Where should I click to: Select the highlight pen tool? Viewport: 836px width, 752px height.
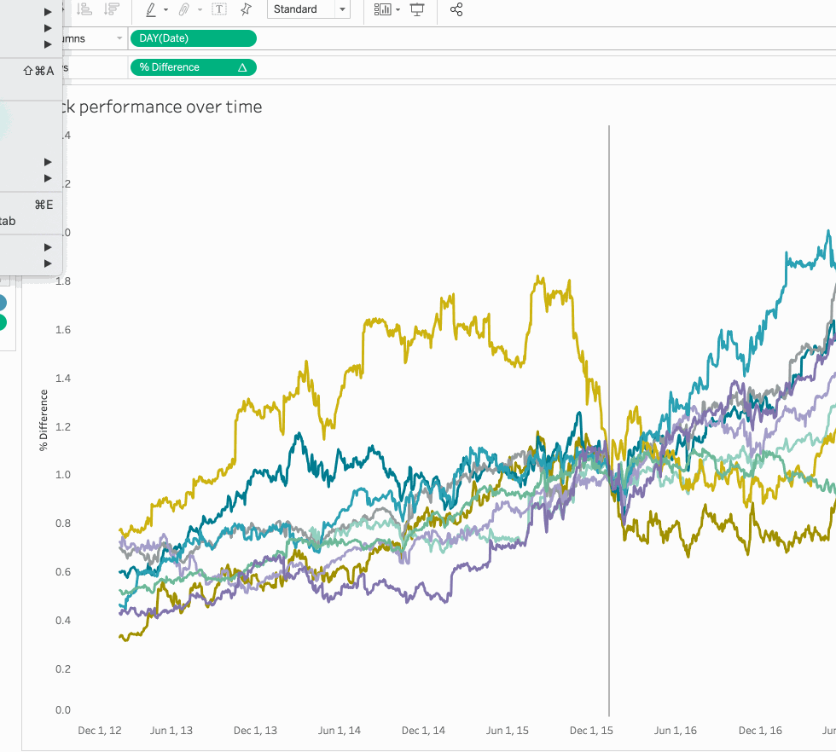pos(150,9)
